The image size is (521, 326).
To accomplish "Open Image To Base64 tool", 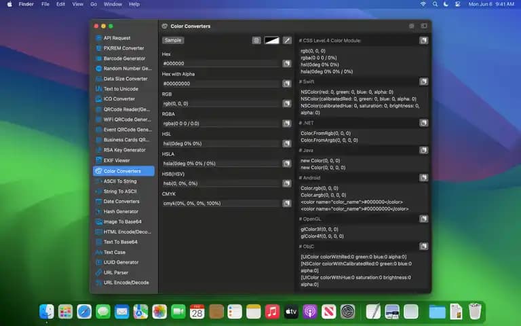I will click(x=123, y=221).
